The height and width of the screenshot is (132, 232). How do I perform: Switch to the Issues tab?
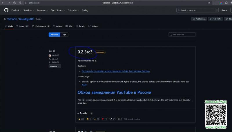(22, 26)
